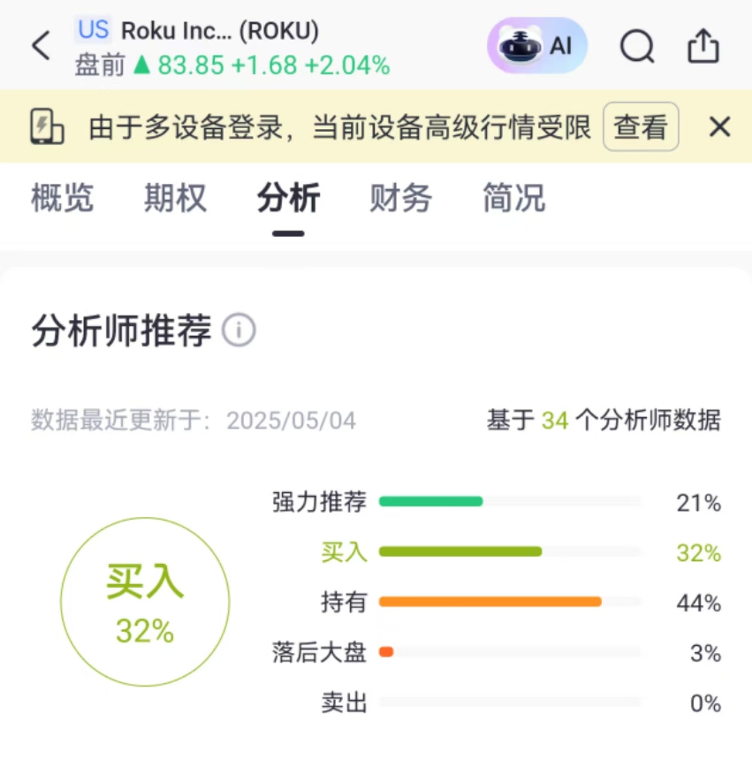Select the 分析 tab
Viewport: 752px width, 758px height.
click(x=288, y=198)
